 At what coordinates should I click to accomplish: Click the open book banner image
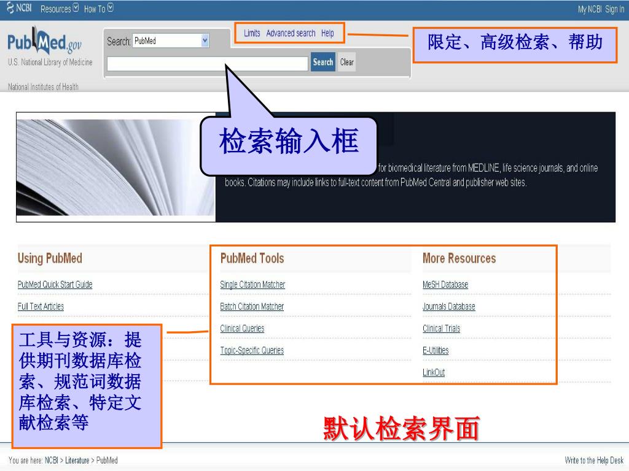coord(116,167)
